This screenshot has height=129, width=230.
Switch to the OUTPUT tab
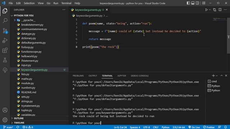[x=93, y=76]
